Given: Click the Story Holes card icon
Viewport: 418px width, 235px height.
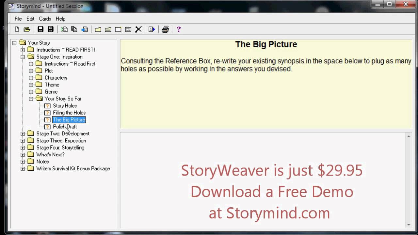Looking at the screenshot, I should click(x=47, y=106).
